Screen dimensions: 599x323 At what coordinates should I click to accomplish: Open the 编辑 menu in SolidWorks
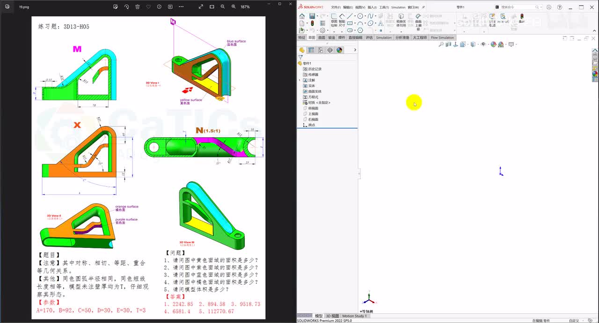[348, 7]
